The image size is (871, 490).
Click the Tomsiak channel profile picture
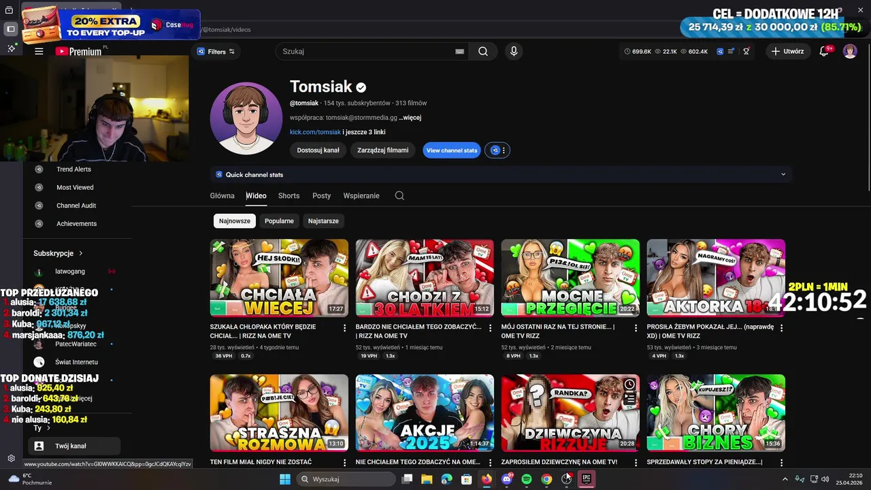point(246,118)
